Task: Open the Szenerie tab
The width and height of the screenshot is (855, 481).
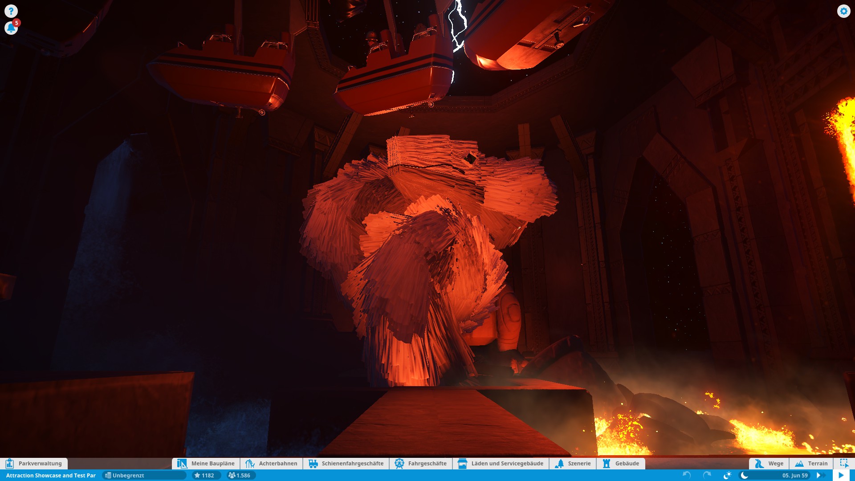Action: (573, 464)
